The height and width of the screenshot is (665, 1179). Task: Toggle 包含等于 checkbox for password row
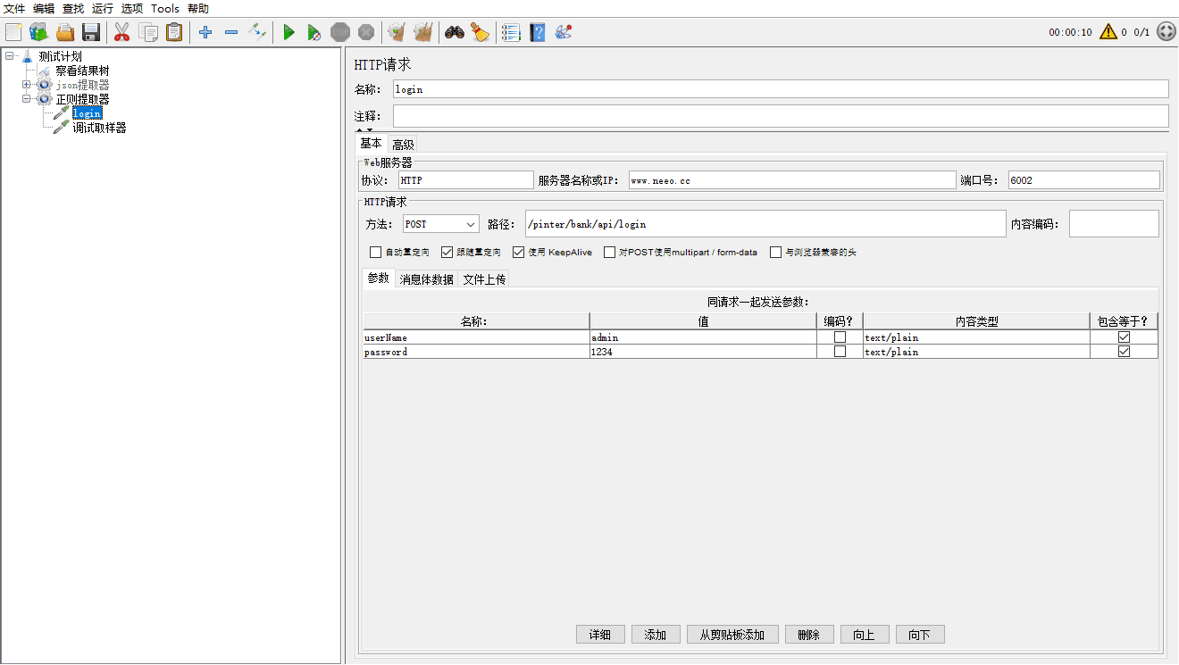1124,352
